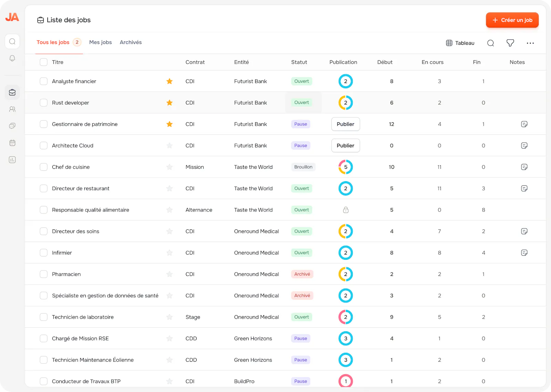Image resolution: width=551 pixels, height=392 pixels.
Task: Open Brouillon status for Chef de cuisine
Action: click(303, 167)
